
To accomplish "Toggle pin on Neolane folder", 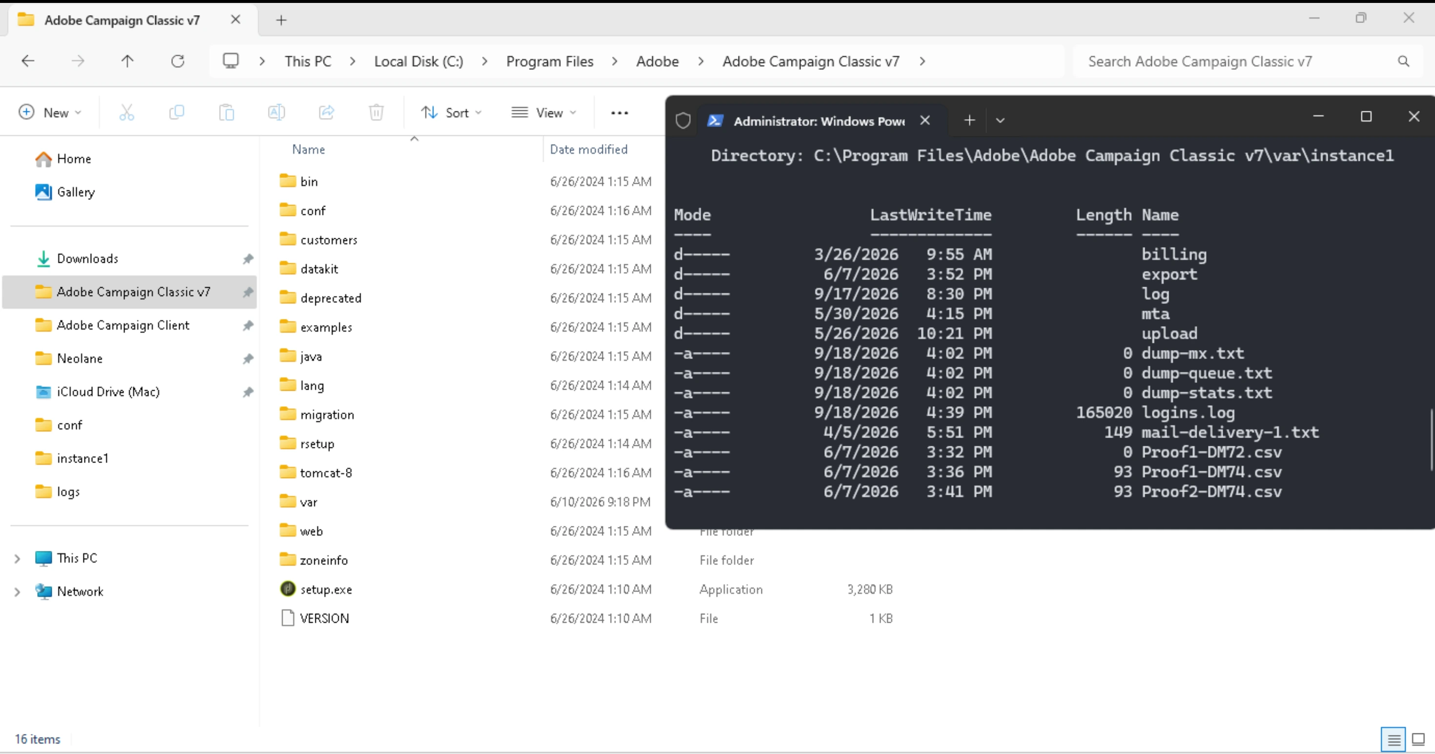I will point(248,358).
